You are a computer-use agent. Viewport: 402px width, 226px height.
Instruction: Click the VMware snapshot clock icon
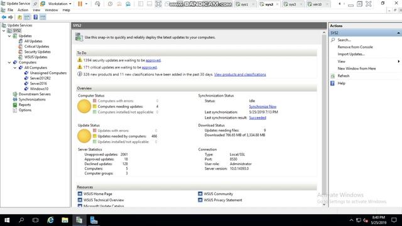[111, 4]
